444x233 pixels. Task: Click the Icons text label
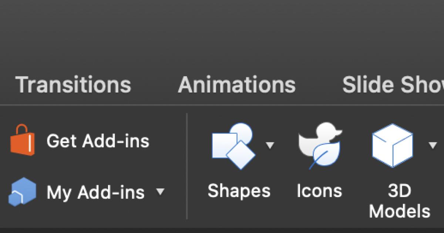[319, 191]
